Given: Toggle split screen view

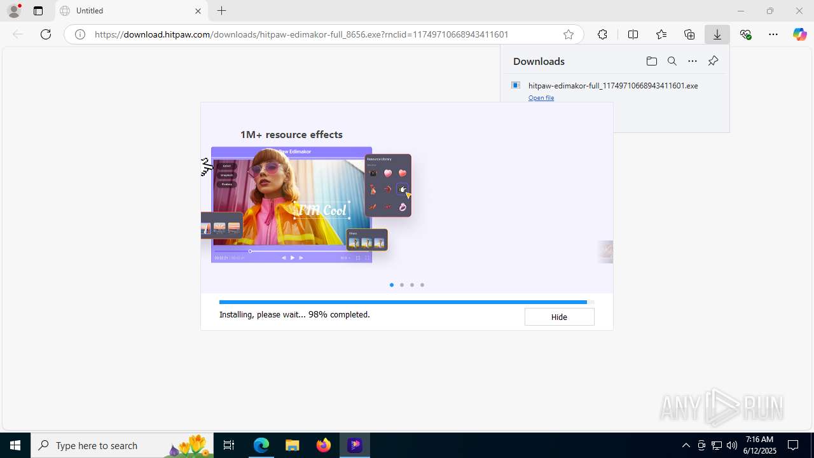Looking at the screenshot, I should [633, 34].
